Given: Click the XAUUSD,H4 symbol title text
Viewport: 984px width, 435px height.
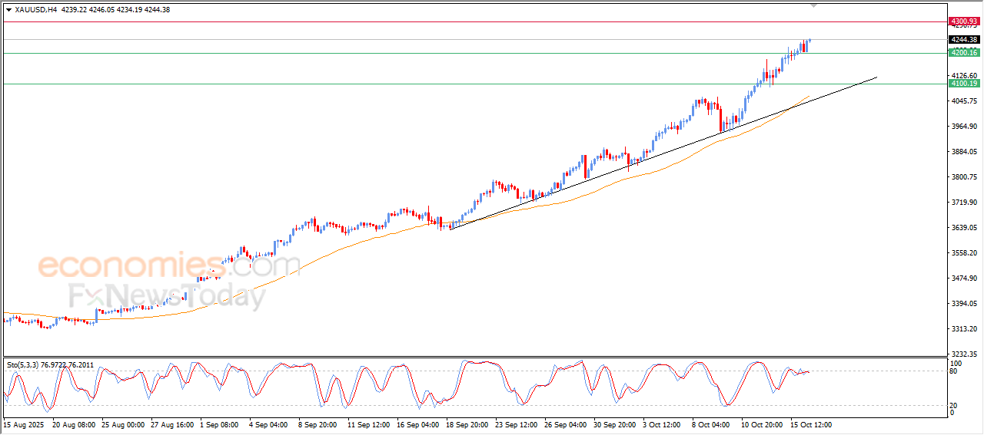Looking at the screenshot, I should click(x=35, y=10).
